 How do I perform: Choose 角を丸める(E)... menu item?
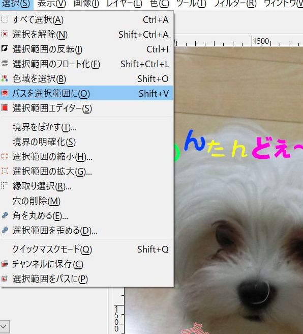pyautogui.click(x=86, y=215)
